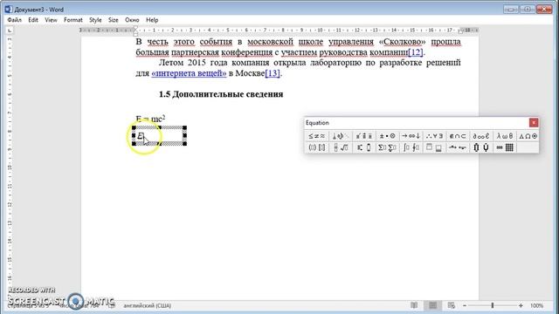Follow the [12] reference link
Viewport: 559px width, 314px height.
[x=416, y=52]
